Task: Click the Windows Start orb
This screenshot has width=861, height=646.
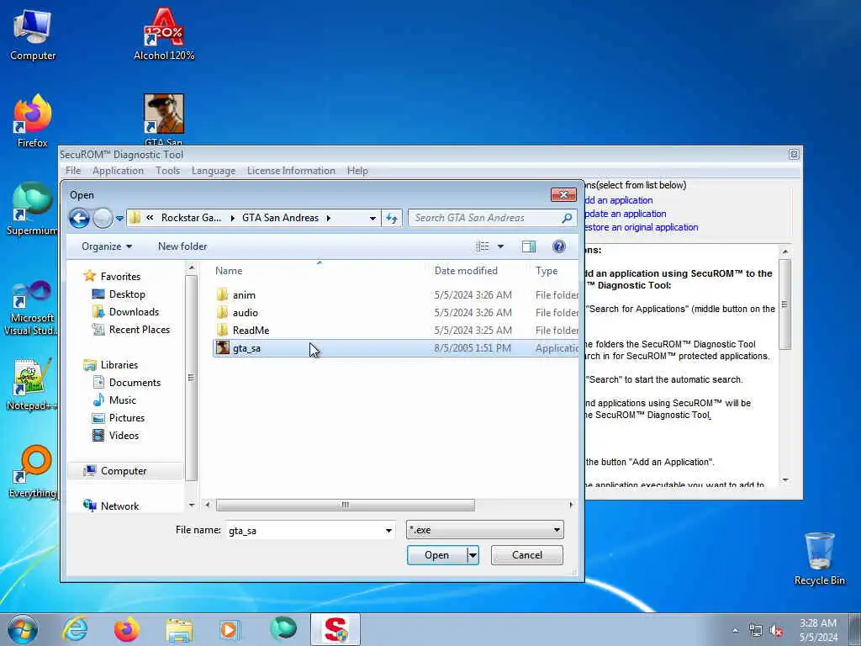Action: 23,629
